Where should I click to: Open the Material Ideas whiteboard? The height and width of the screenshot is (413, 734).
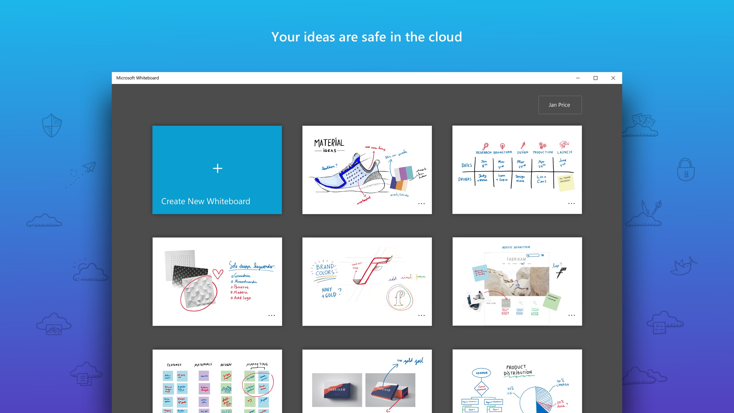tap(367, 169)
